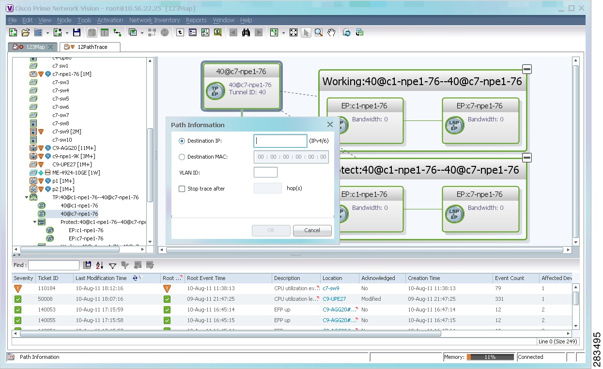Click the Export to CSV table icon

[x=87, y=265]
